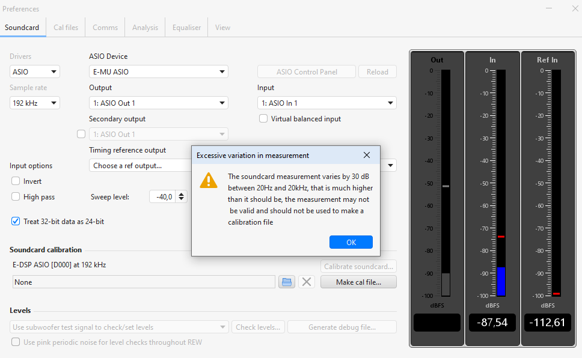The image size is (582, 358).
Task: Click the In level meter blue bar
Action: point(501,281)
